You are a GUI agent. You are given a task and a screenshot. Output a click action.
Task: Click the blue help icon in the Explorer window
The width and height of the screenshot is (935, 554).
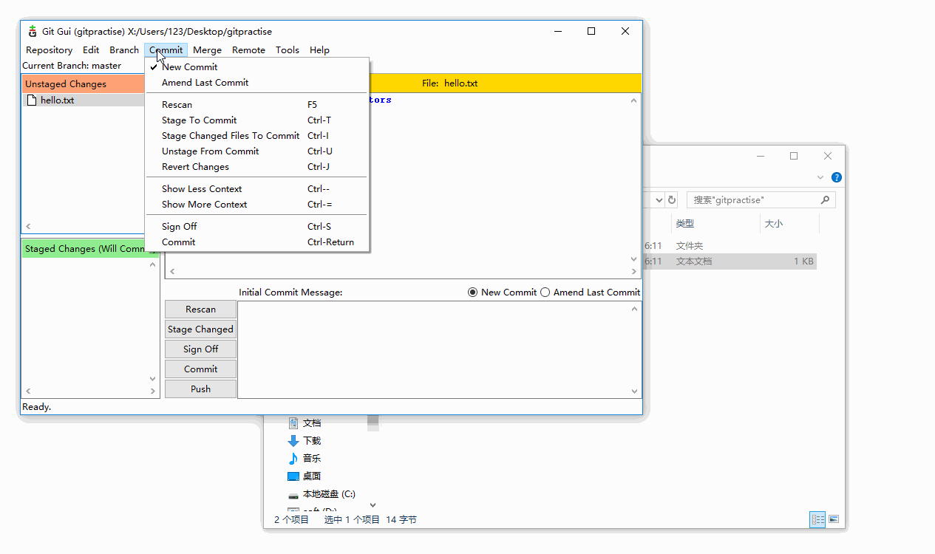pos(837,177)
